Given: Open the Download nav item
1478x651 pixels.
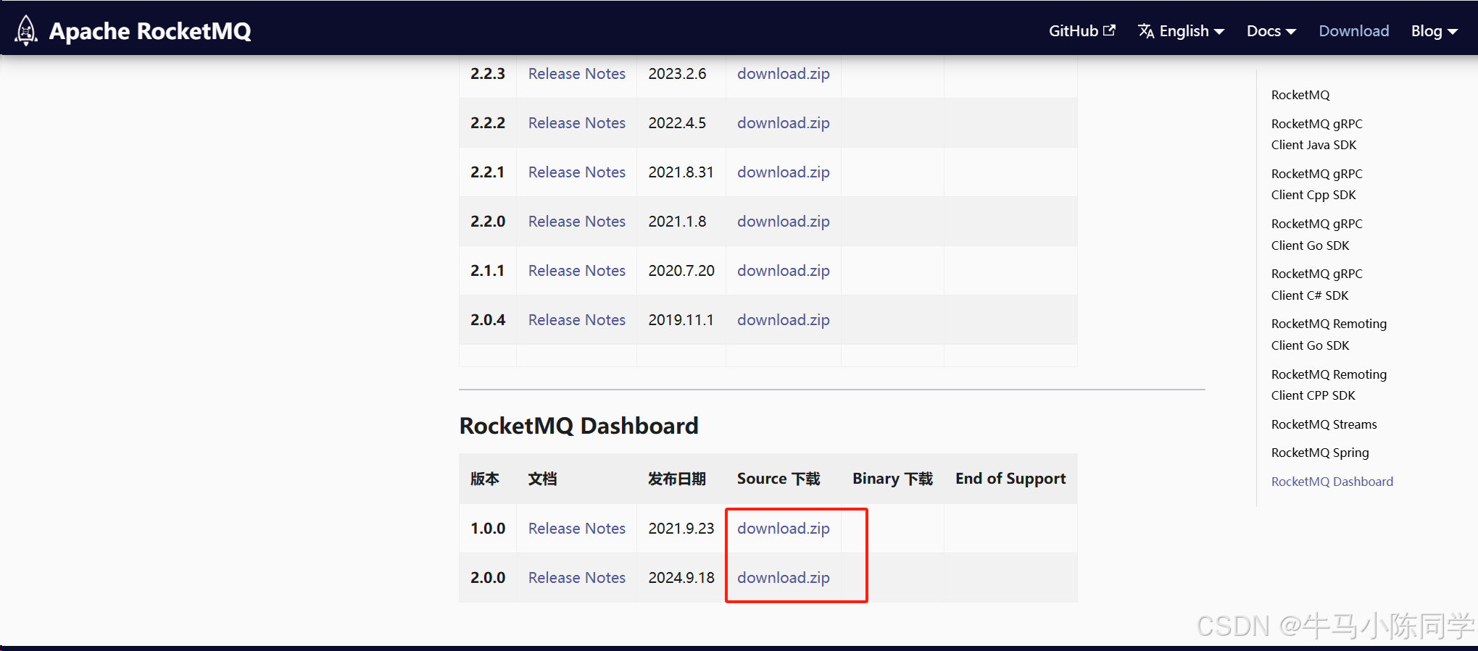Looking at the screenshot, I should [x=1353, y=31].
